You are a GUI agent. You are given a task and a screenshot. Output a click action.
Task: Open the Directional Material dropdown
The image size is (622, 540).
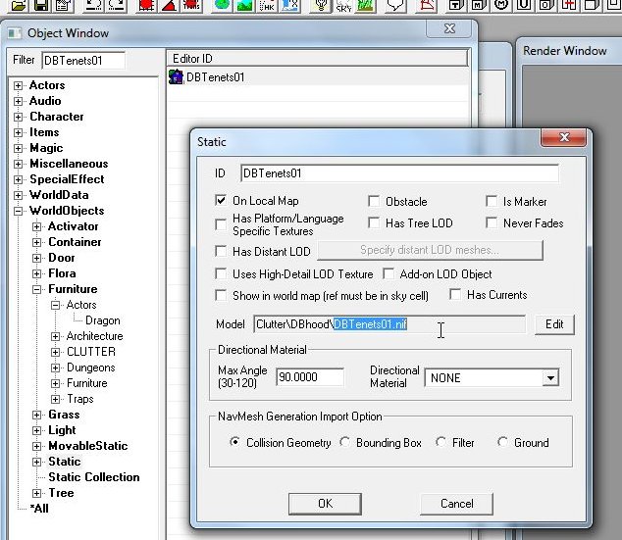550,377
